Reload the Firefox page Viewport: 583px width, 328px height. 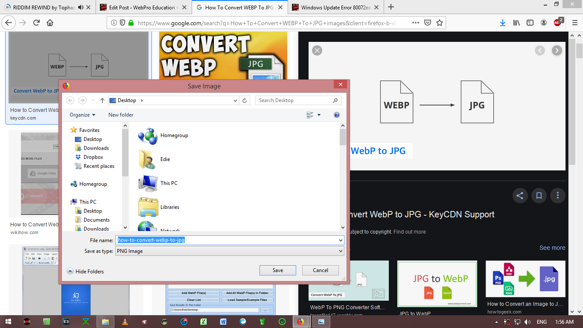tap(36, 23)
